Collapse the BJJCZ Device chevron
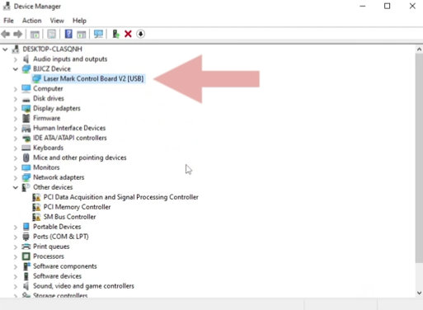423x310 pixels. click(x=16, y=69)
